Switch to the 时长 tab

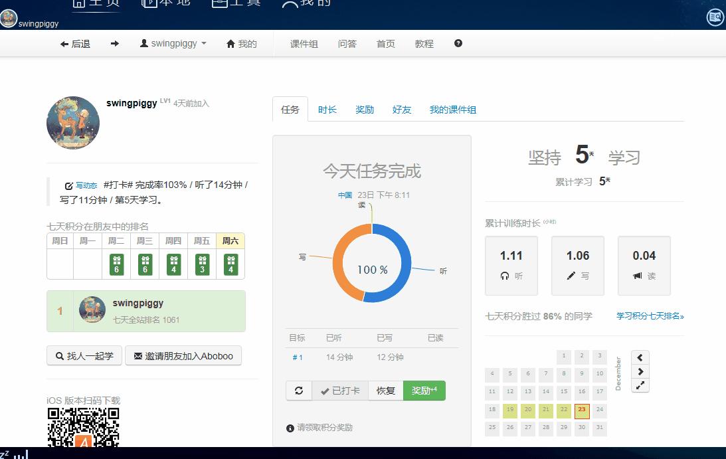click(327, 110)
